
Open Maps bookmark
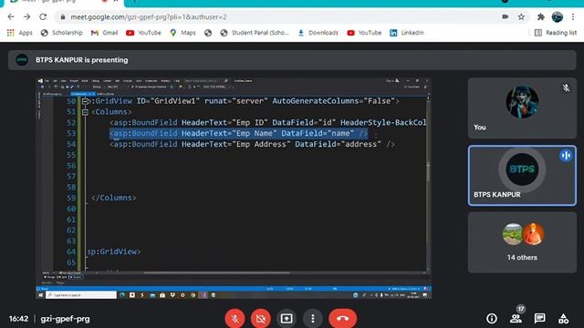[x=182, y=33]
